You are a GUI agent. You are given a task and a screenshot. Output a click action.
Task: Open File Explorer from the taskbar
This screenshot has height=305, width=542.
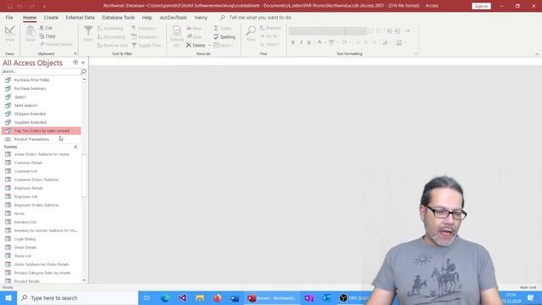point(200,298)
